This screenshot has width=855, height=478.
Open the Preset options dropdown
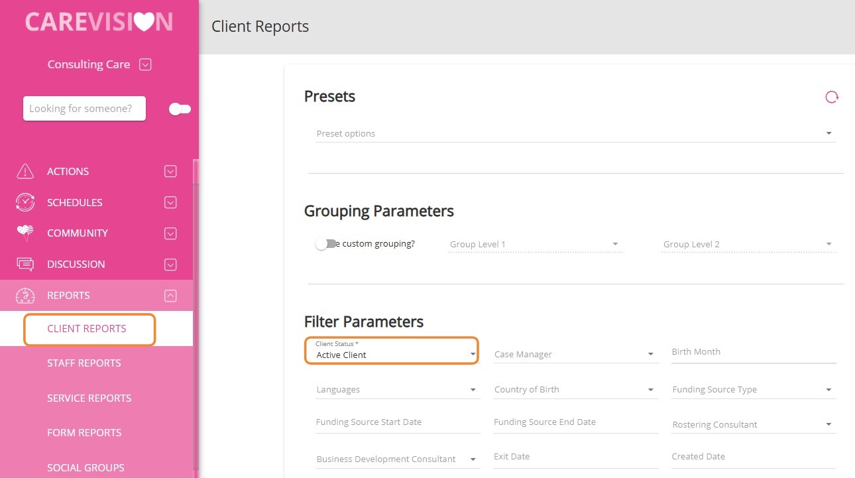[575, 134]
